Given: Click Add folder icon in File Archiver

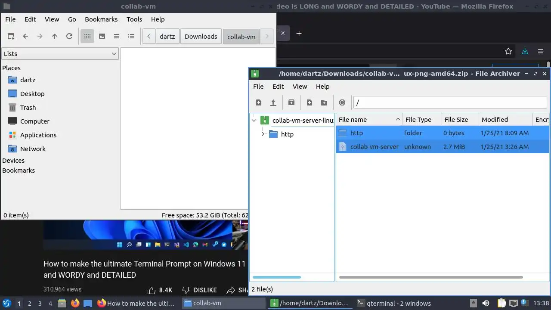Looking at the screenshot, I should coord(324,102).
